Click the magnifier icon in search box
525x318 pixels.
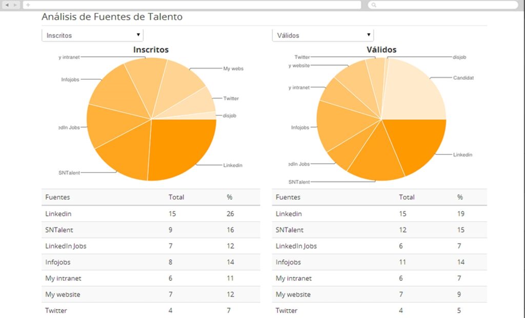374,5
